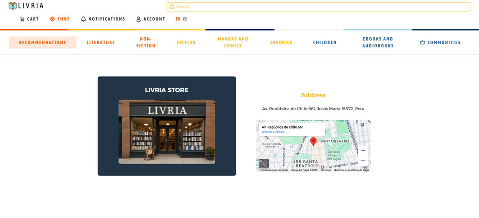Click the Shop location pin icon
Viewport: 479px width, 218px height.
pos(52,19)
